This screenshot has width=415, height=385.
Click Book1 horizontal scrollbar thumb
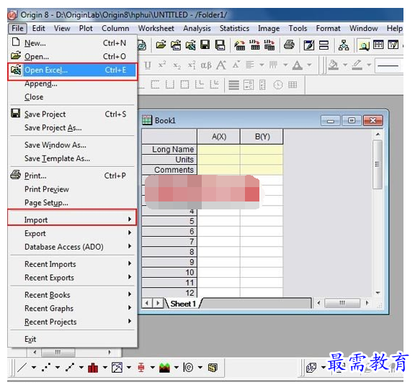pyautogui.click(x=342, y=303)
